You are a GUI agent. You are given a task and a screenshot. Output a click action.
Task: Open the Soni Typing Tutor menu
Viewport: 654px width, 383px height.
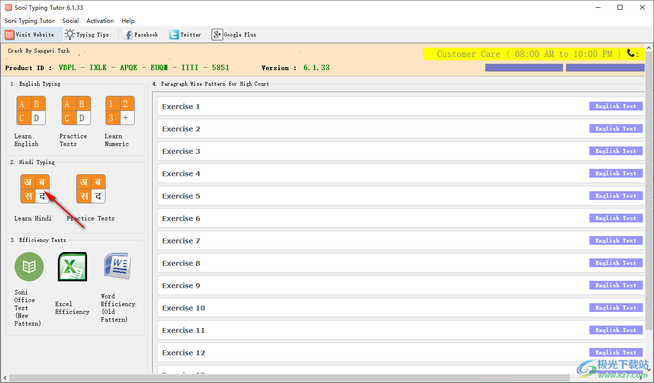[29, 21]
